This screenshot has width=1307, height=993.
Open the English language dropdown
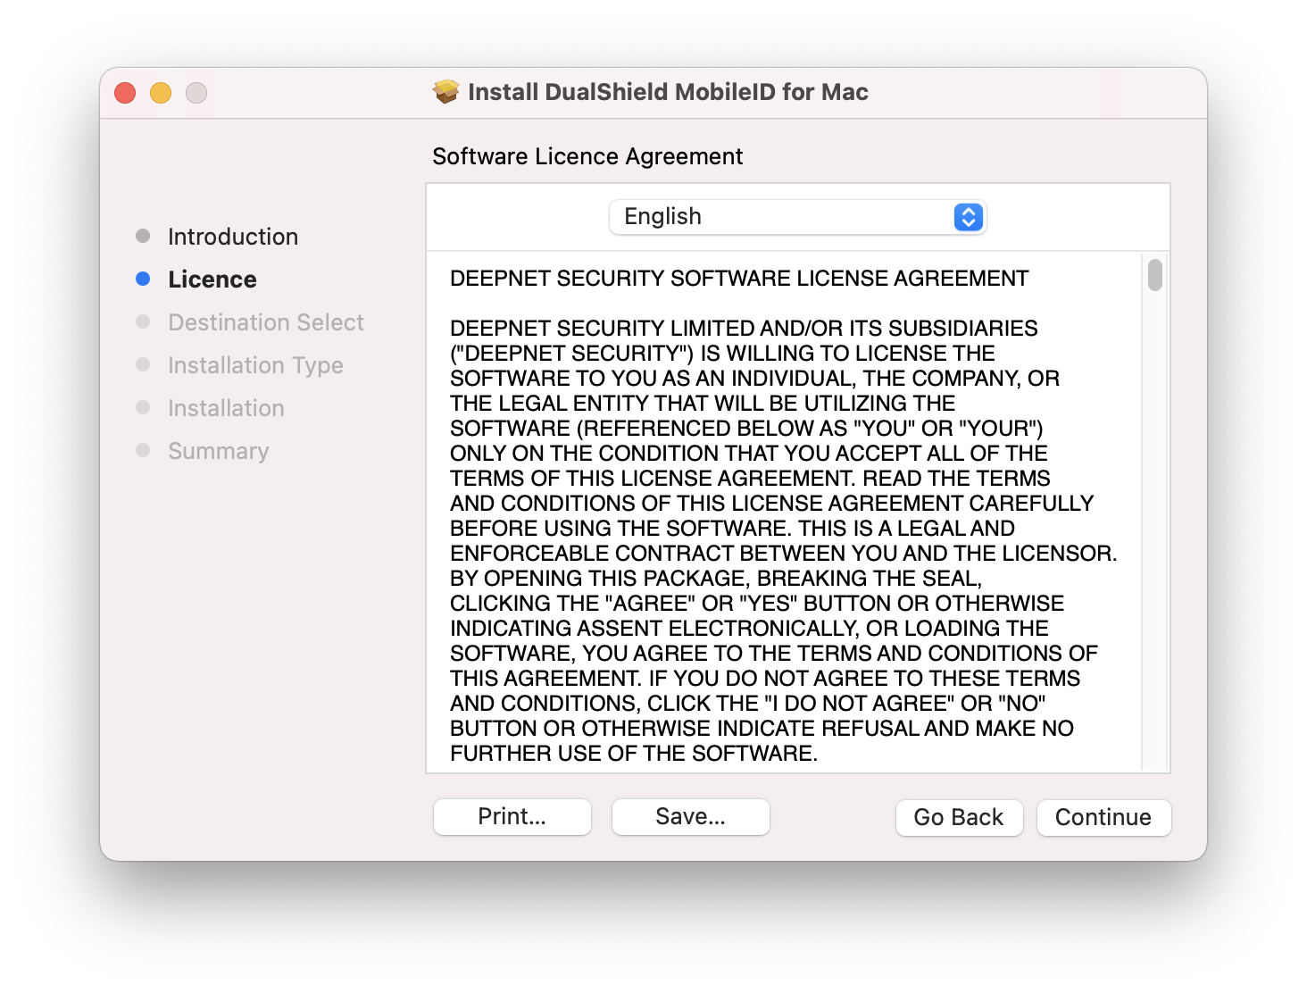pos(796,217)
